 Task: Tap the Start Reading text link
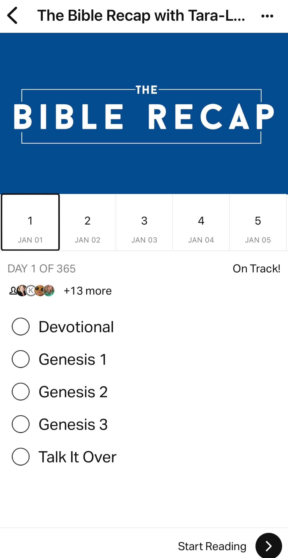212,546
